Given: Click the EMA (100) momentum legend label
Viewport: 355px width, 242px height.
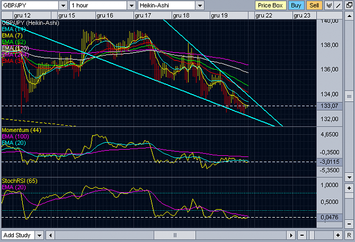Looking at the screenshot, I should click(15, 137).
